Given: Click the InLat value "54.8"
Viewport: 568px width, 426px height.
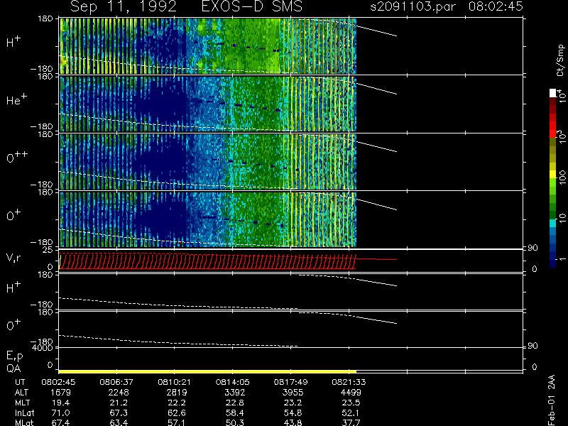Looking at the screenshot, I should point(293,413).
